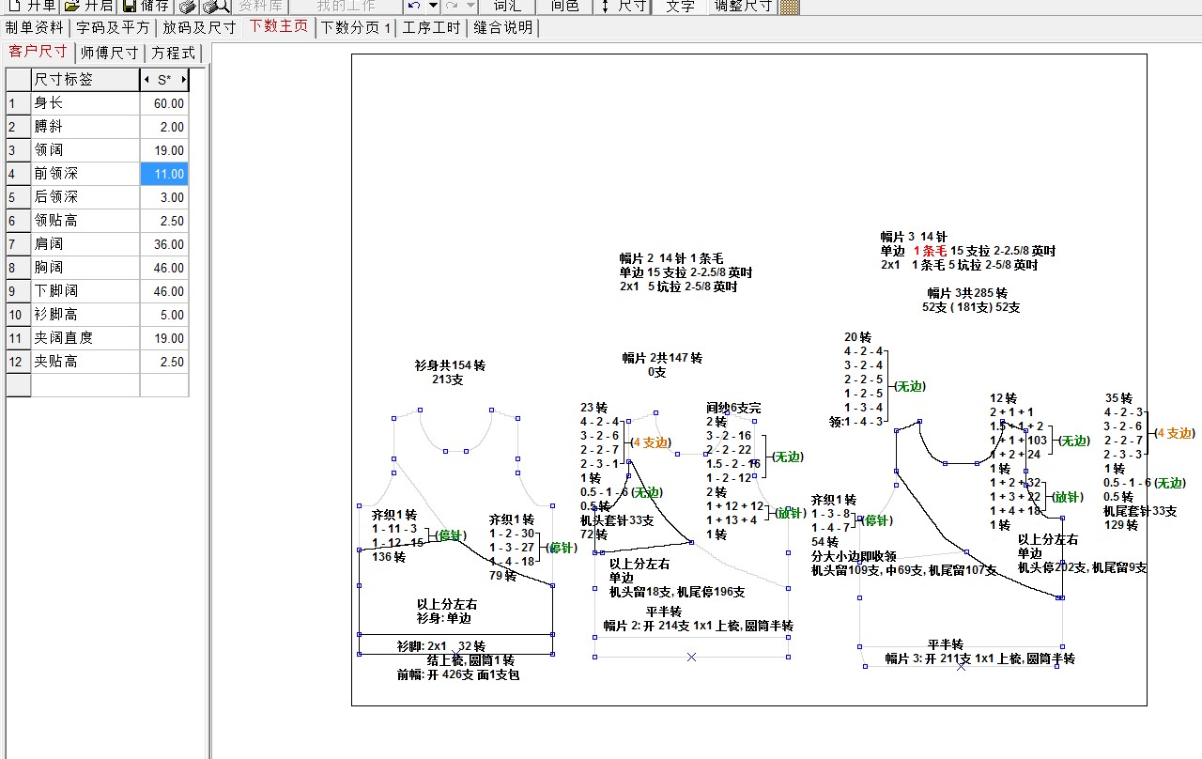Select the 夹阔直度 label cell
The image size is (1202, 759).
pos(85,338)
